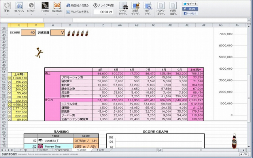Click 商品紹介を見る product intro link
Screen dimensions: 253x158
[x=77, y=6]
